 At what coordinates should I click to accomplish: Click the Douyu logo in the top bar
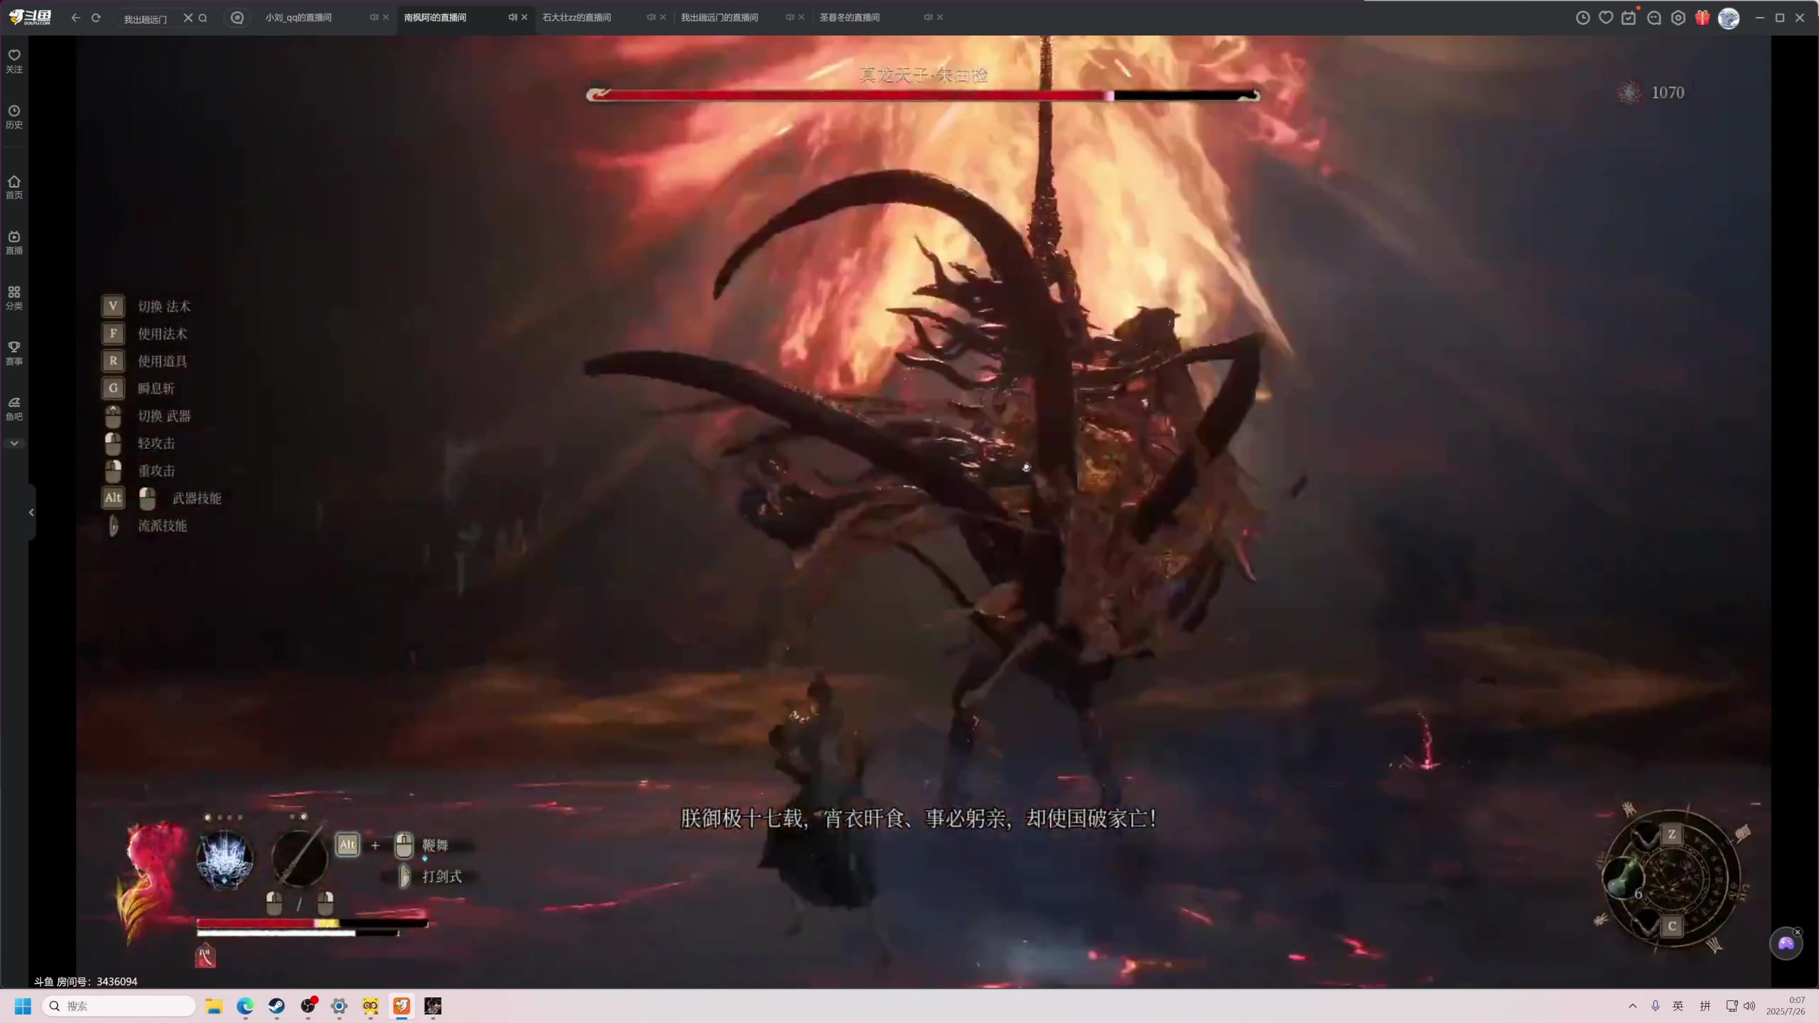click(x=30, y=17)
